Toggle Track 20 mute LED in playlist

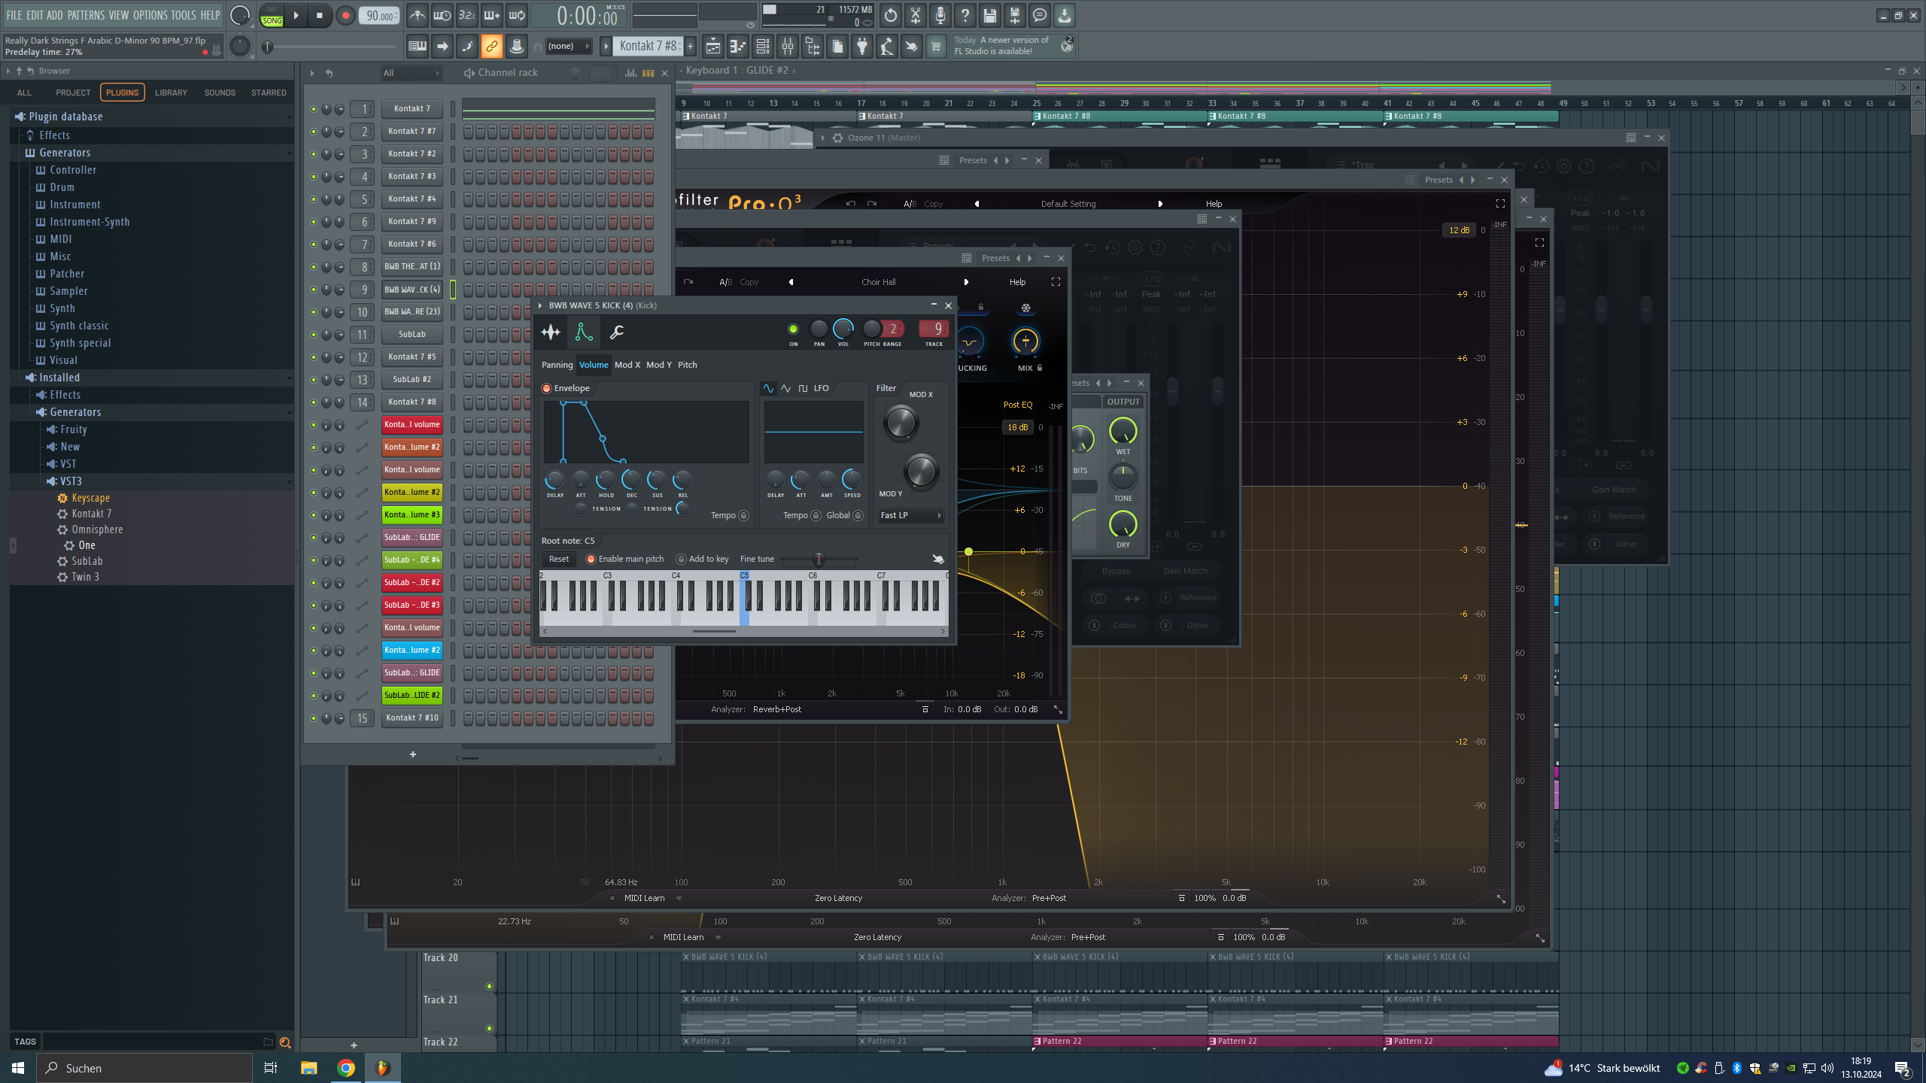coord(489,986)
